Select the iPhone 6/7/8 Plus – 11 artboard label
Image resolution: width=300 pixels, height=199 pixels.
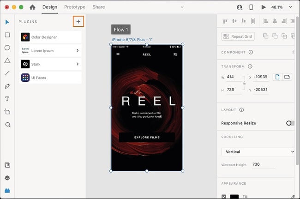coord(132,40)
